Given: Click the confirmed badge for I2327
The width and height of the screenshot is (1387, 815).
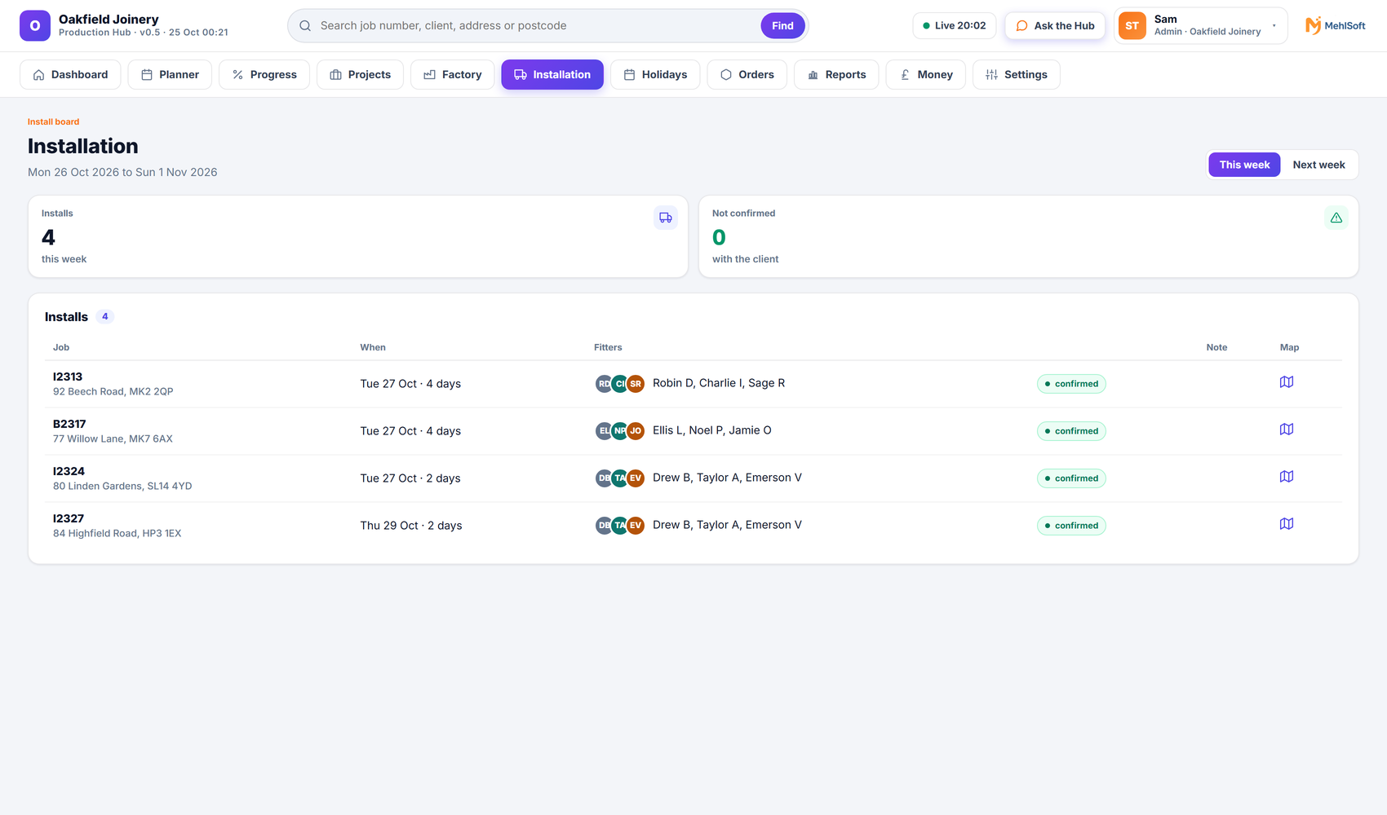Looking at the screenshot, I should (1071, 526).
